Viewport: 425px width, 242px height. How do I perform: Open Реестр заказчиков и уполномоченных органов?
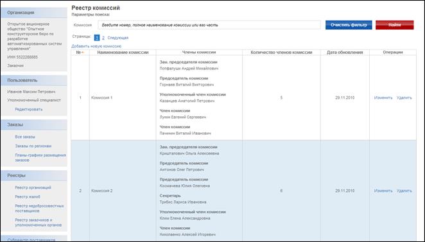click(x=39, y=223)
